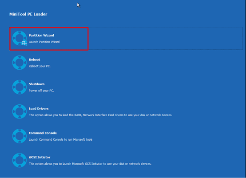
Task: Select the Reboot title
Action: tap(34, 60)
